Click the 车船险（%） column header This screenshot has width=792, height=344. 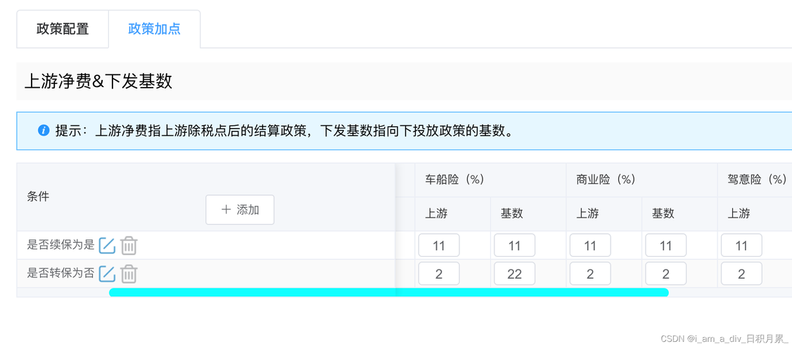(x=490, y=180)
